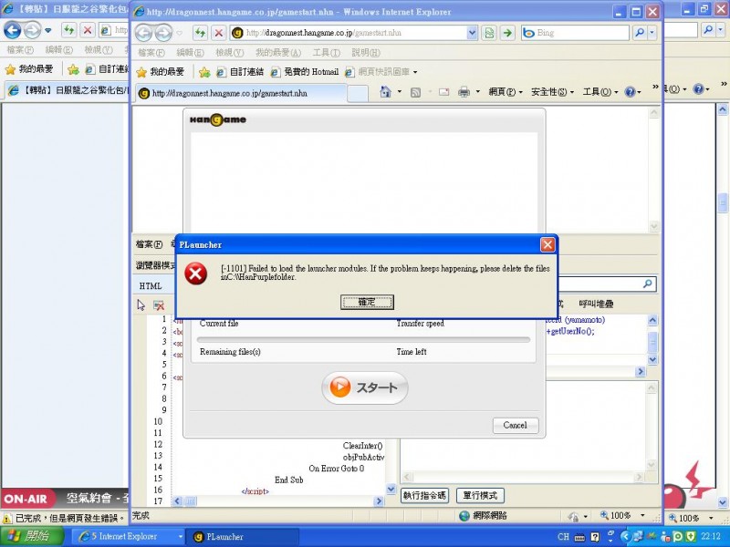This screenshot has height=547, width=730.
Task: Open the 檢視(V) menu in front IE window
Action: click(x=230, y=53)
